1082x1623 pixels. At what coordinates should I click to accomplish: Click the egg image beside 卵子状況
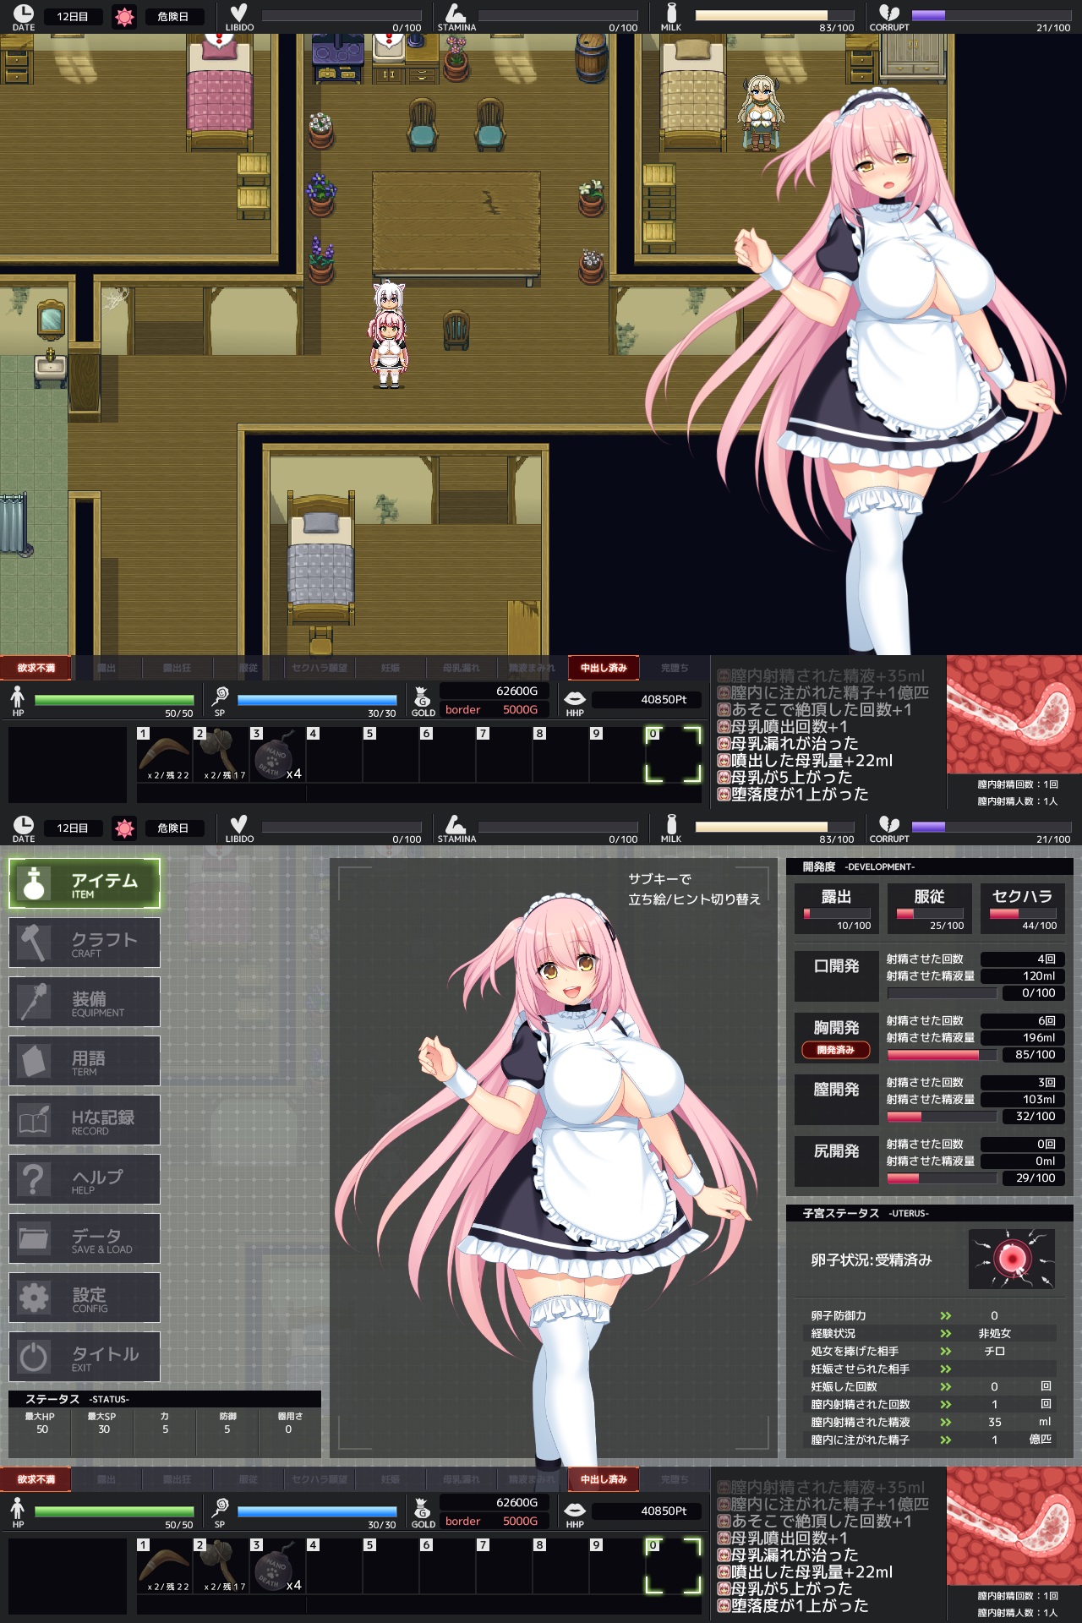point(1011,1259)
